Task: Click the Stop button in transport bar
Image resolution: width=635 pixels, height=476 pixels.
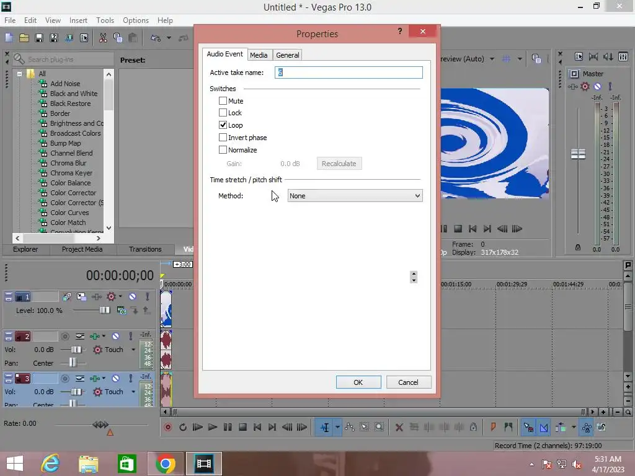Action: click(242, 427)
